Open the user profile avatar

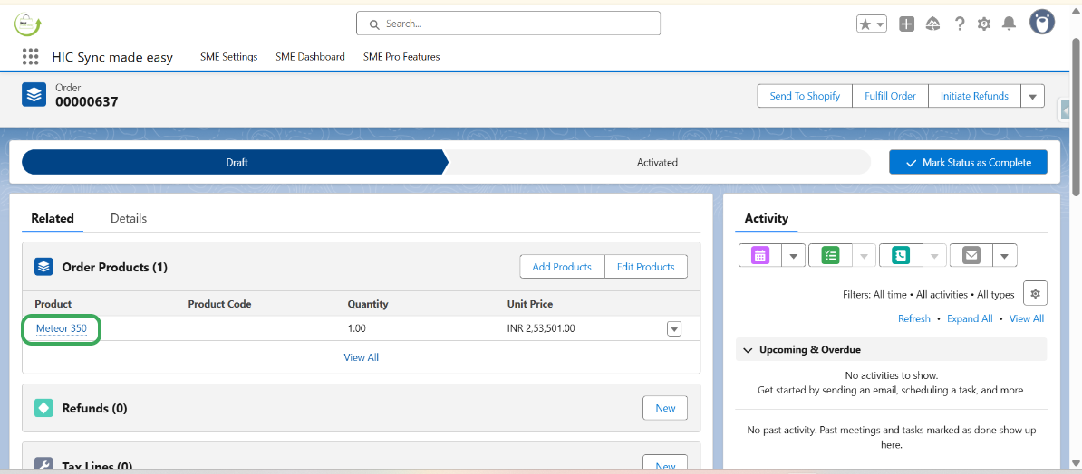1042,23
